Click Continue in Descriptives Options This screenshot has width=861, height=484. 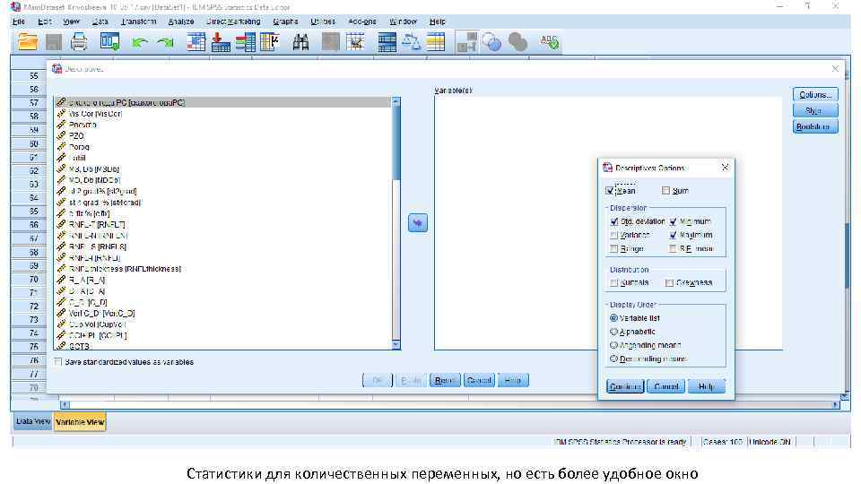click(625, 386)
